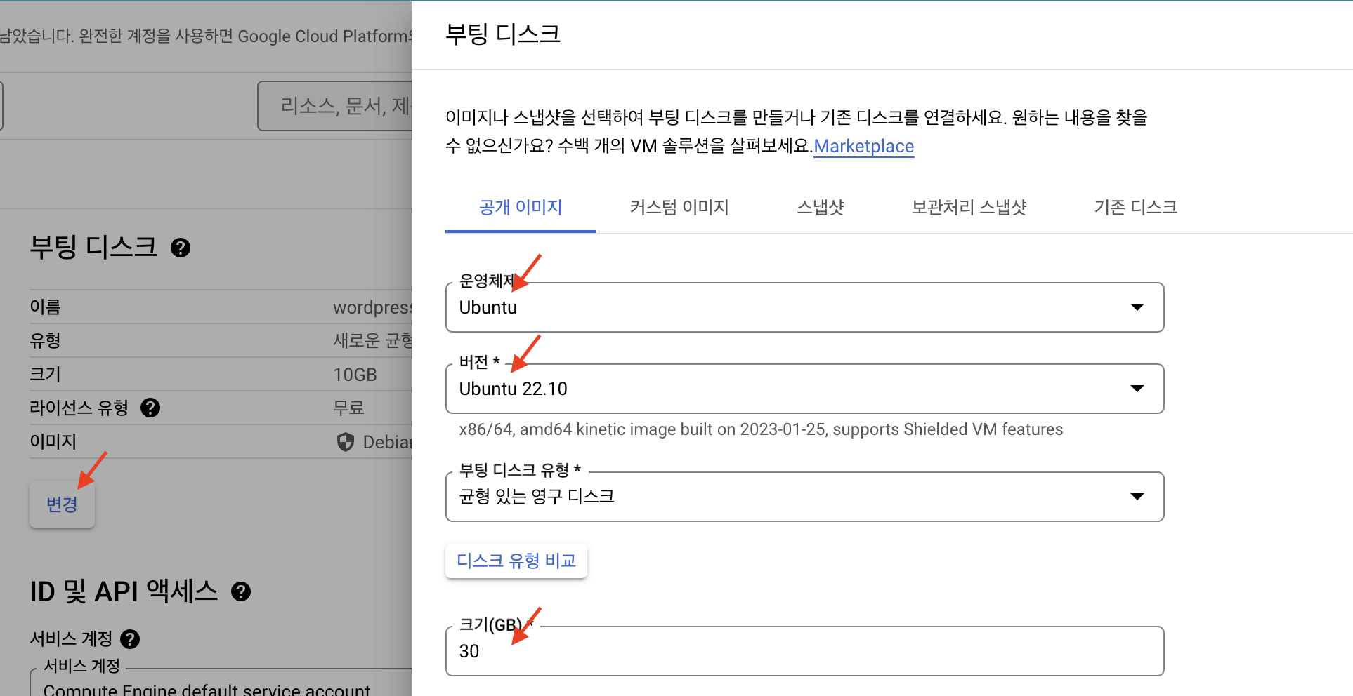The image size is (1353, 696).
Task: Expand the 운영체제 dropdown arrow
Action: pyautogui.click(x=1137, y=307)
